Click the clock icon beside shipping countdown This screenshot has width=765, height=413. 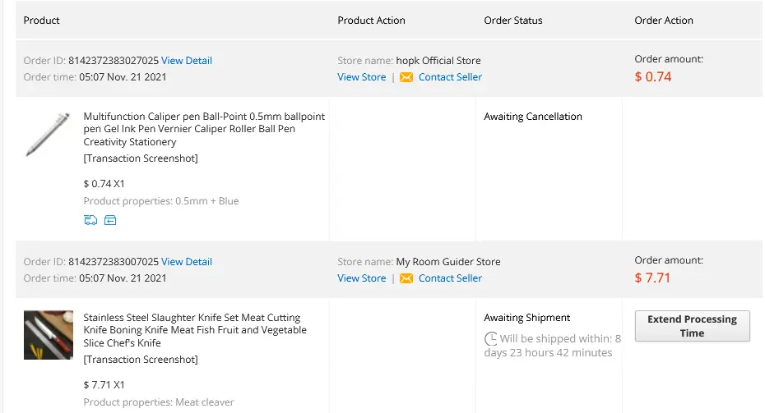click(x=490, y=338)
